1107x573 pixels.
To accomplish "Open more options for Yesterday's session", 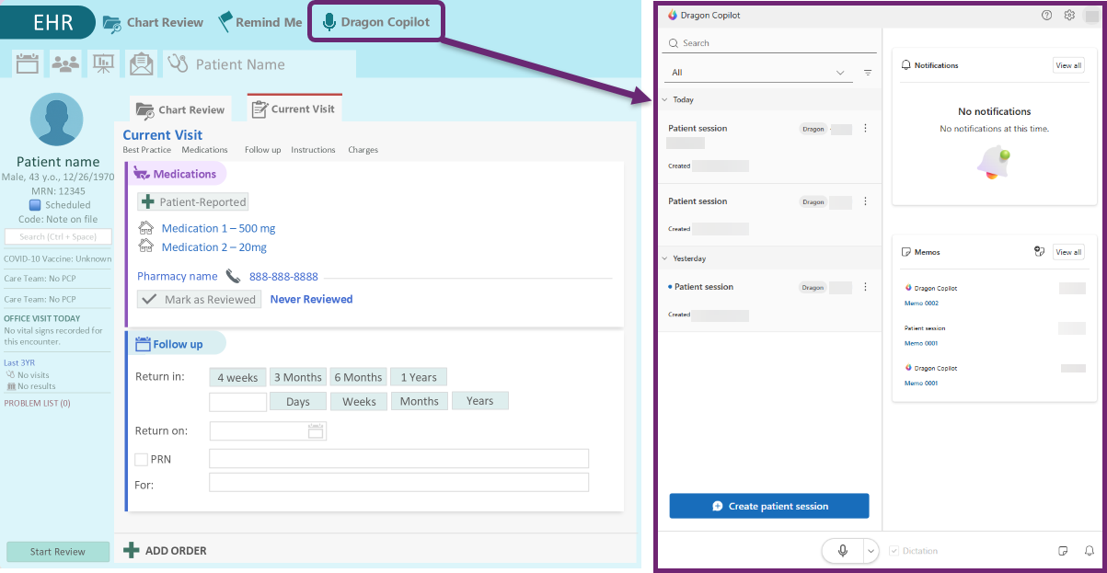I will 865,287.
